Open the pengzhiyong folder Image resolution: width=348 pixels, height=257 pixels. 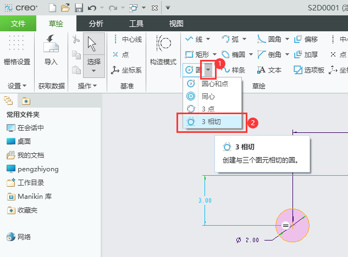click(32, 169)
